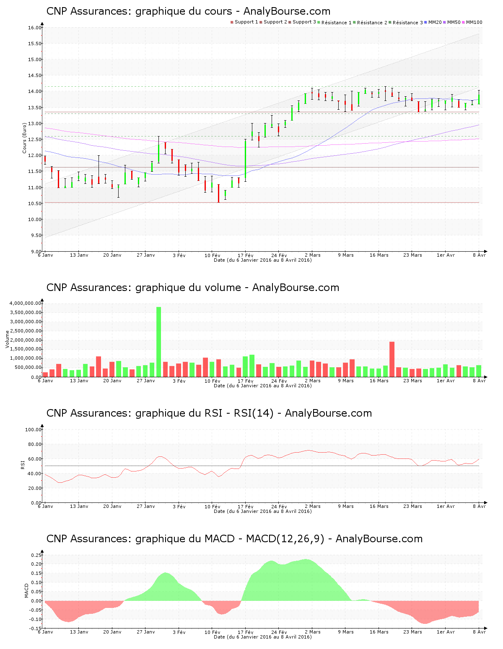Select the 'Support 3' legend label
This screenshot has height=649, width=503.
[x=304, y=22]
